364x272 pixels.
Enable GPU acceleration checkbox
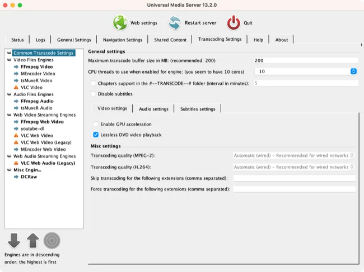pyautogui.click(x=96, y=125)
